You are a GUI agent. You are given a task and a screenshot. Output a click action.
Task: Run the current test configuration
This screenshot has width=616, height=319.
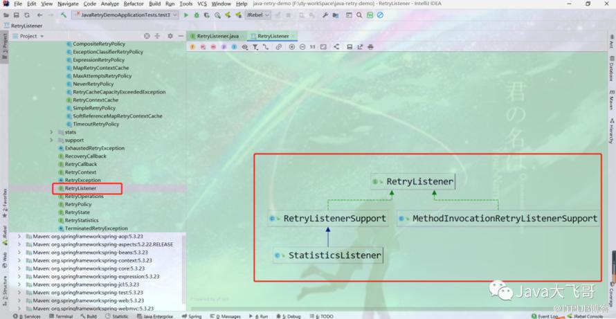point(186,15)
